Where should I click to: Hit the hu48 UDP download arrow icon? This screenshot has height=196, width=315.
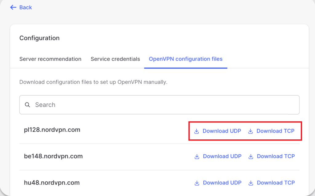197,183
